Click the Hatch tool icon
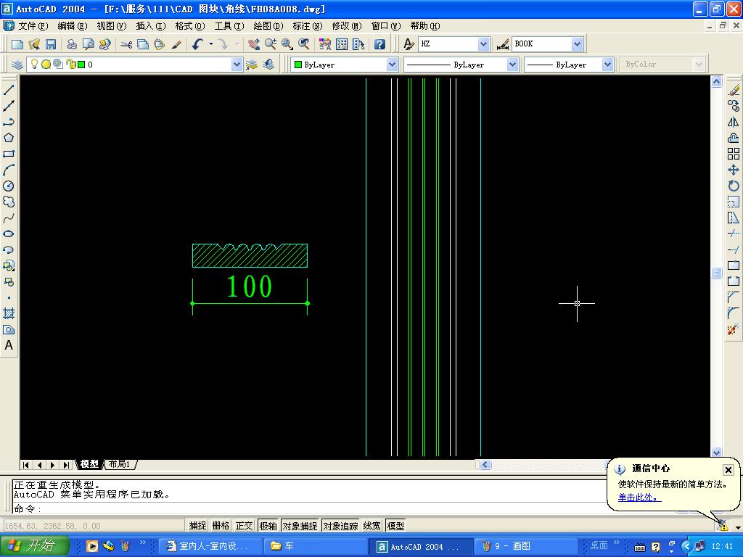The image size is (743, 557). (9, 314)
